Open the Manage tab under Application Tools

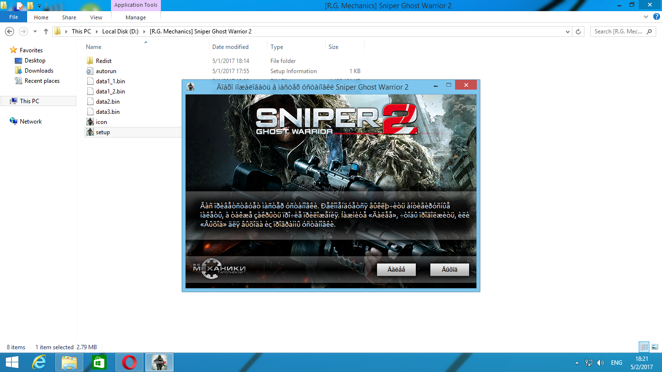coord(136,17)
